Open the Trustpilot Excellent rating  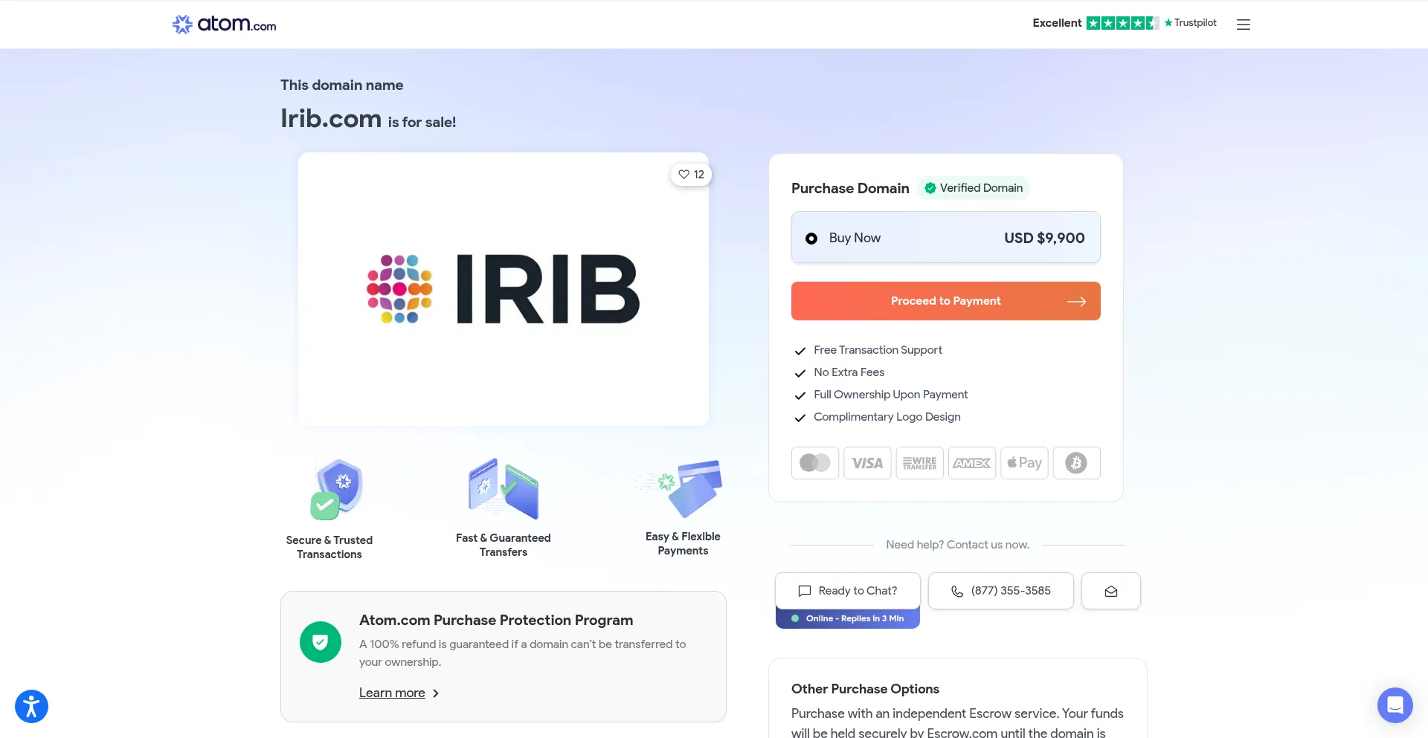[1124, 23]
